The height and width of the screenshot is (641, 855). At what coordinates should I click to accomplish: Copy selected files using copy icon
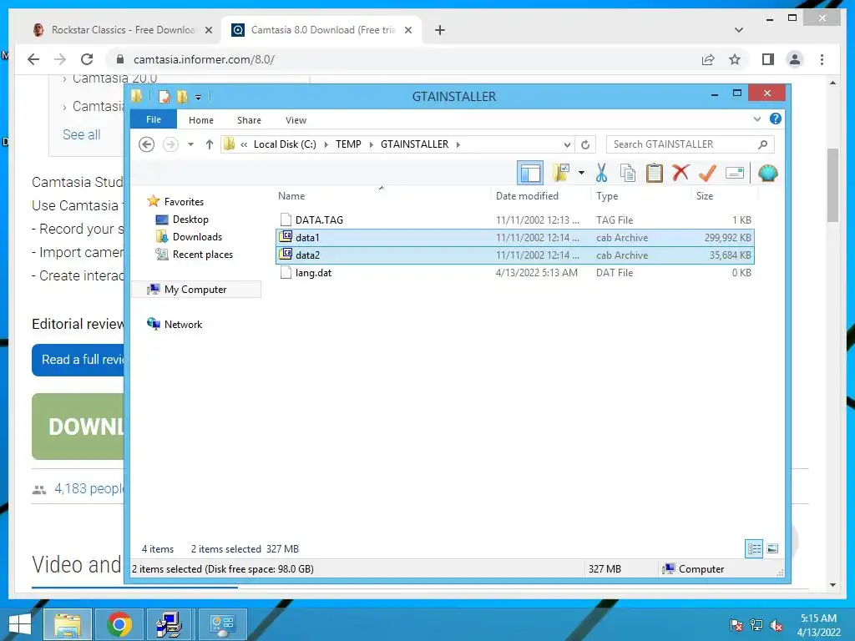(x=628, y=173)
